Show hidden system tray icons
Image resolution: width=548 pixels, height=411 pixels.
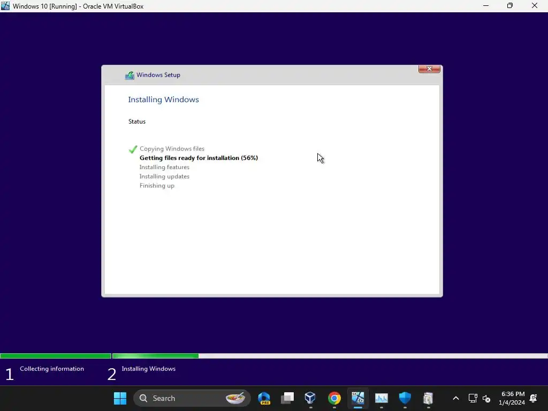tap(456, 398)
